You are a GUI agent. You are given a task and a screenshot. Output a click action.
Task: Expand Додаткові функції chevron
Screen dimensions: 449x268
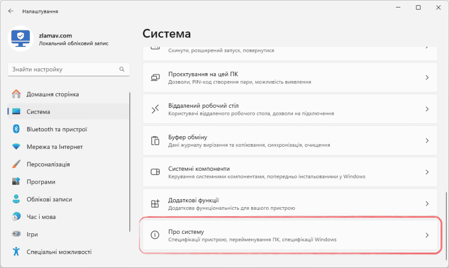(427, 203)
